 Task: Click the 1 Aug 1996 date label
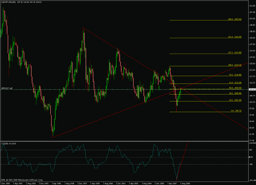coord(70,183)
